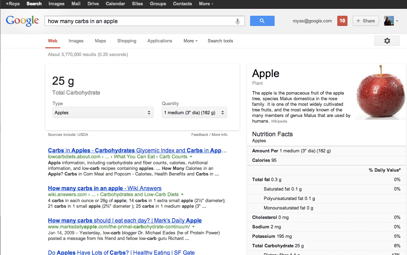Open the Quantity dropdown for medium apple
This screenshot has width=407, height=255.
194,113
